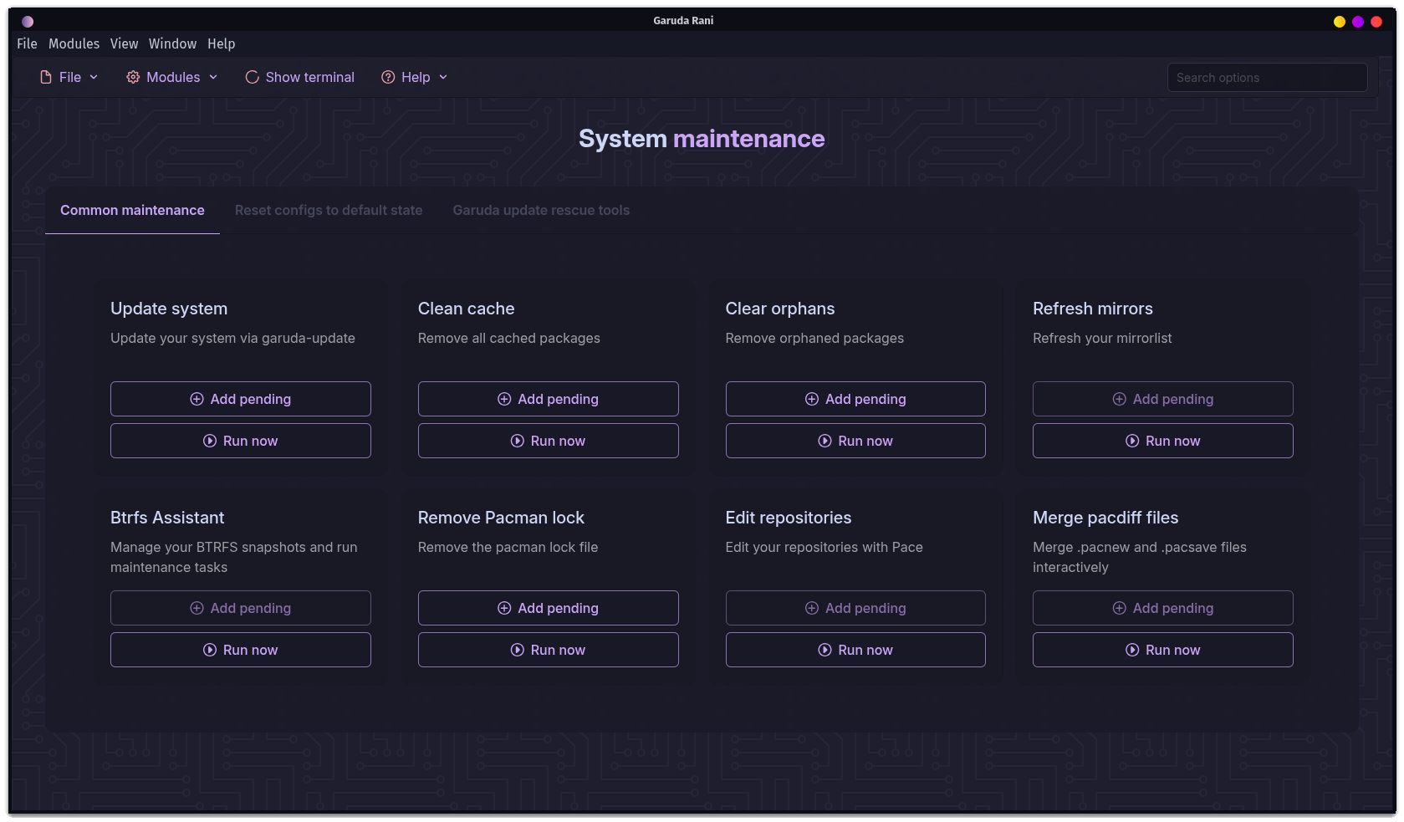The image size is (1404, 822).
Task: Click play icon in Clean cache Run now
Action: (x=518, y=441)
